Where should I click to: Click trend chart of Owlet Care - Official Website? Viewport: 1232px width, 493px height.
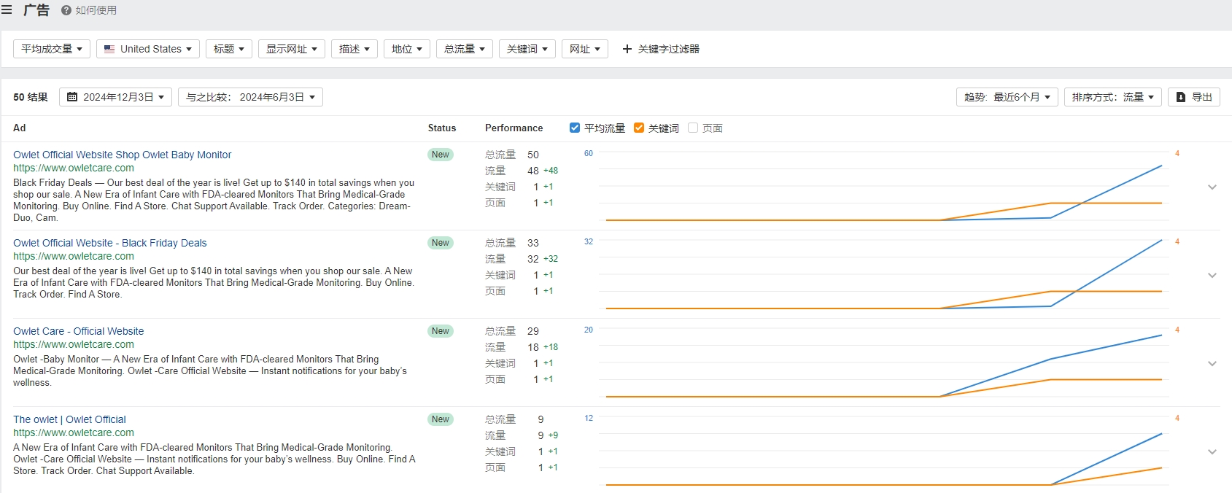883,363
